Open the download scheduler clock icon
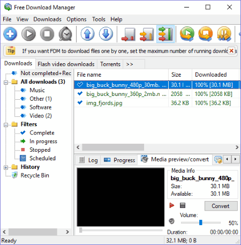The height and width of the screenshot is (245, 241). 65,34
